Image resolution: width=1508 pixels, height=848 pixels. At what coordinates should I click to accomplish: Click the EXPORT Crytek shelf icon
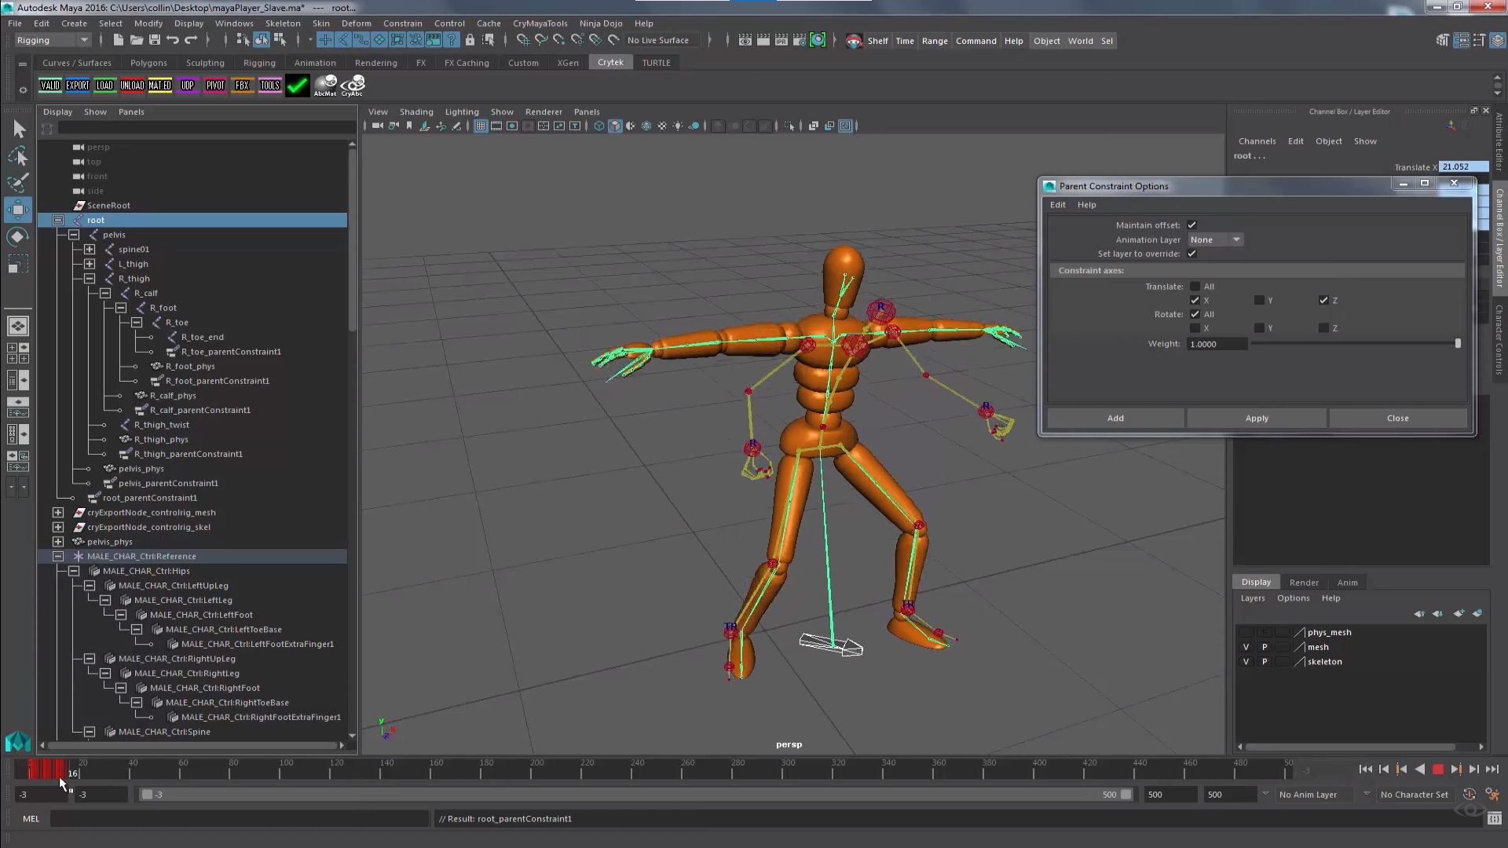pyautogui.click(x=78, y=86)
